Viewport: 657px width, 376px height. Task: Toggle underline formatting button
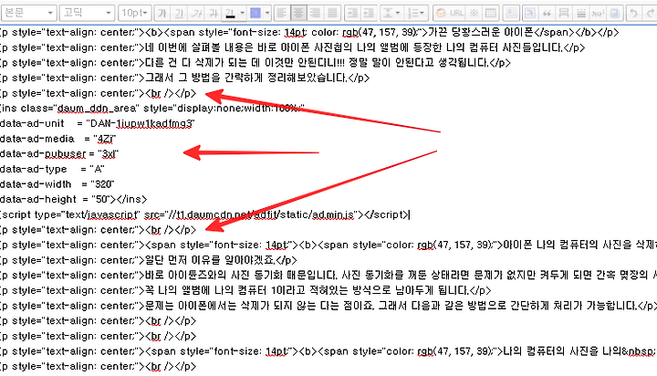coord(179,13)
